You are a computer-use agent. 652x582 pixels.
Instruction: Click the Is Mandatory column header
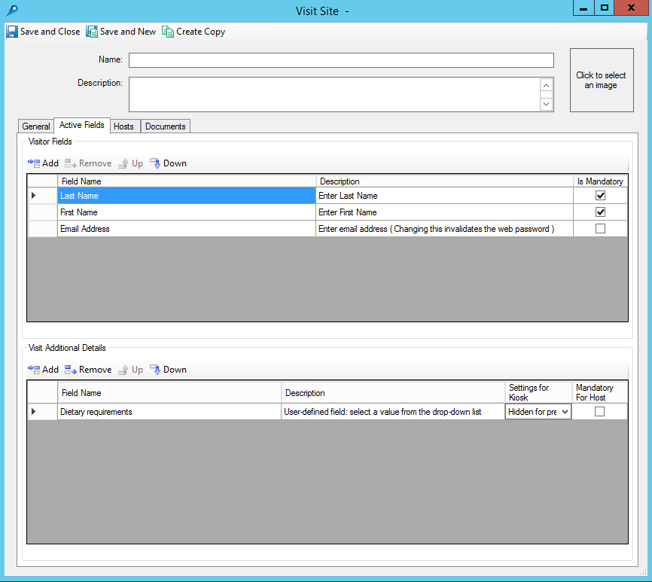(600, 181)
